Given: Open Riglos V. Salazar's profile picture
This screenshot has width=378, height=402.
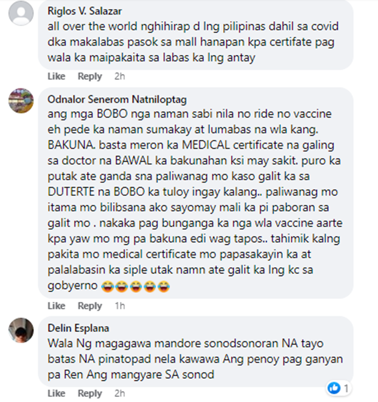Looking at the screenshot, I should click(x=21, y=13).
